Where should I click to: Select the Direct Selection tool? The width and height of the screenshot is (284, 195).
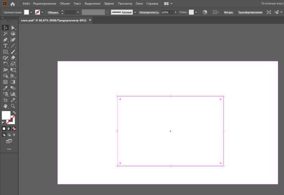[13, 28]
